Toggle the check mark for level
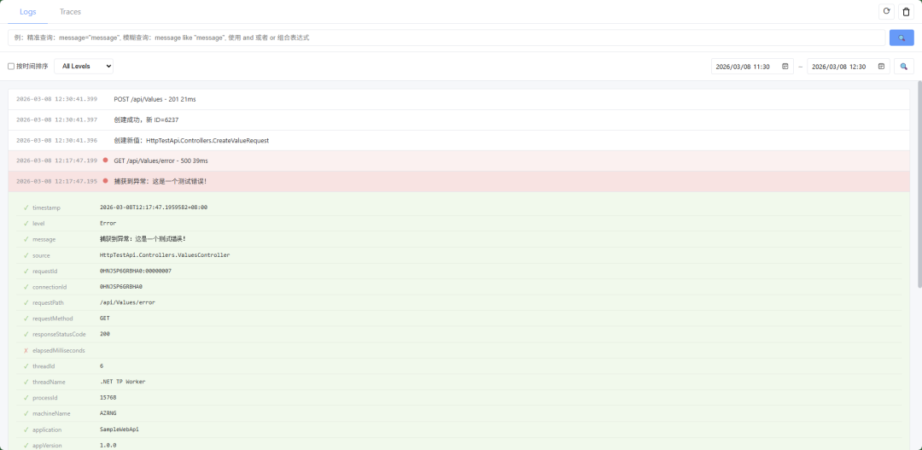Viewport: 922px width, 450px height. click(x=26, y=224)
